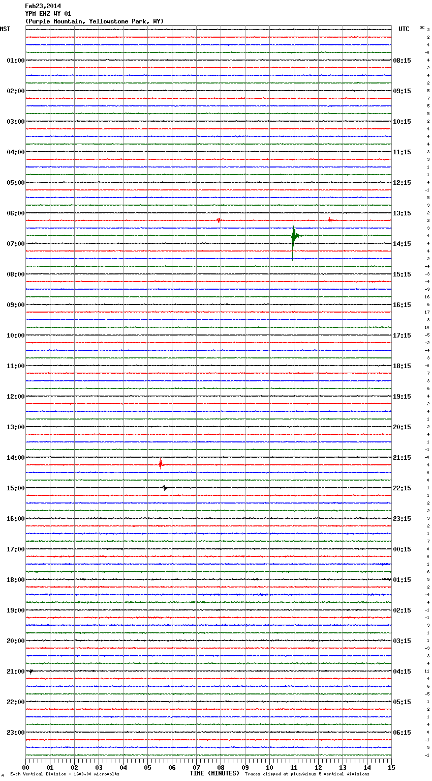Click the UTC timezone label
Viewport: 432px width, 781px height.
click(x=404, y=29)
